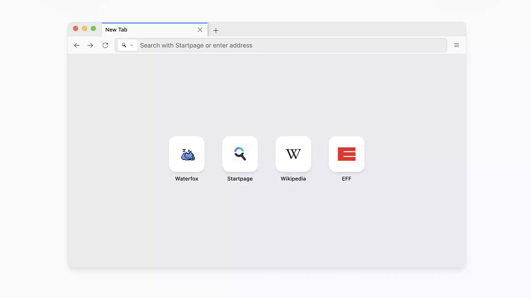Expand the search engine chevron dropdown
This screenshot has width=531, height=298.
(132, 45)
